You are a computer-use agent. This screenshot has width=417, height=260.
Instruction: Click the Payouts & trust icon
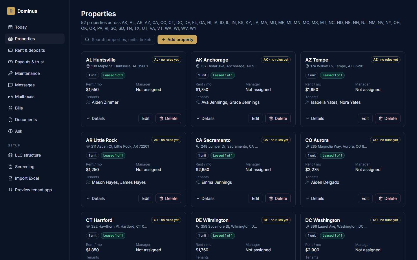[10, 62]
